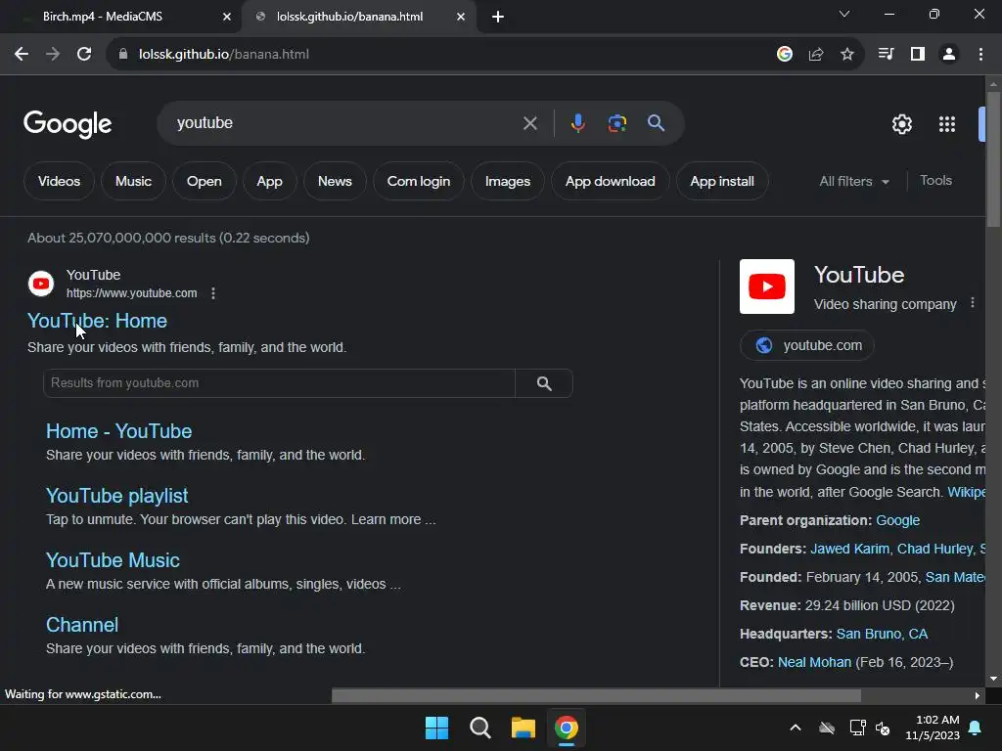
Task: Open Google parent organization link
Action: pyautogui.click(x=898, y=520)
